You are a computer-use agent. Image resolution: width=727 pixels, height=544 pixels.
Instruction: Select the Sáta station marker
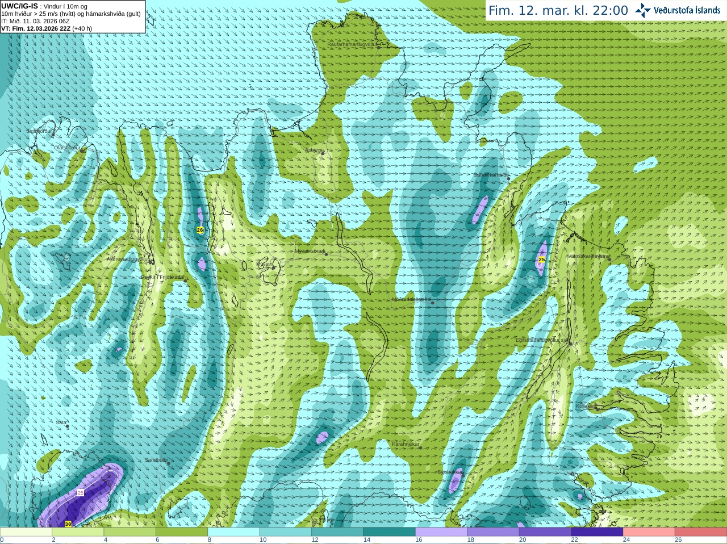67,426
